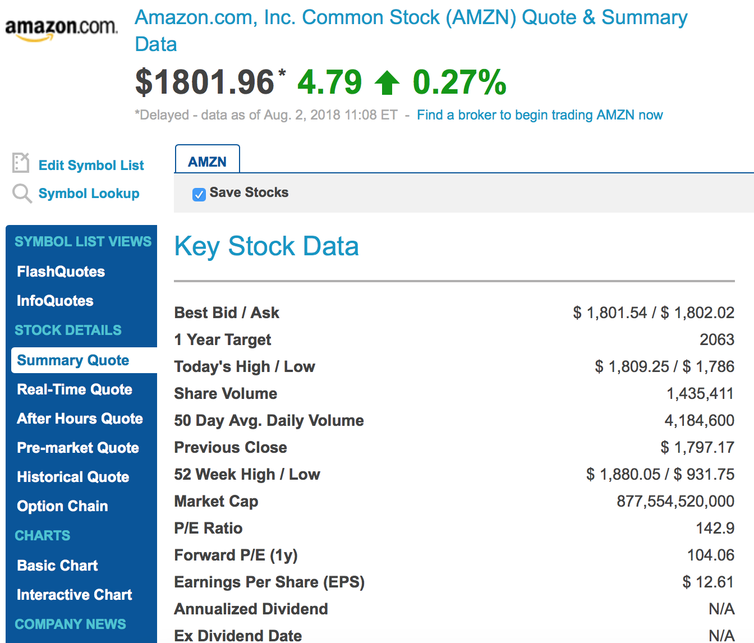Click the Market Cap label

pos(217,501)
